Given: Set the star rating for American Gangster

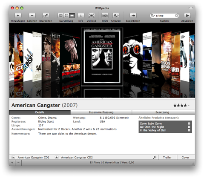Looking at the screenshot, I should tap(181, 106).
